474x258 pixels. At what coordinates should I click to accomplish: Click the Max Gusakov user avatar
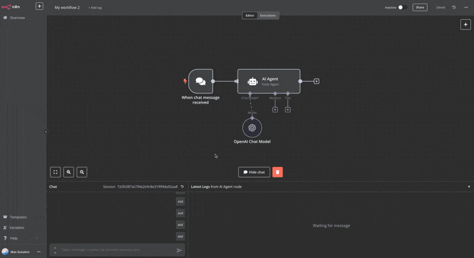click(x=5, y=251)
